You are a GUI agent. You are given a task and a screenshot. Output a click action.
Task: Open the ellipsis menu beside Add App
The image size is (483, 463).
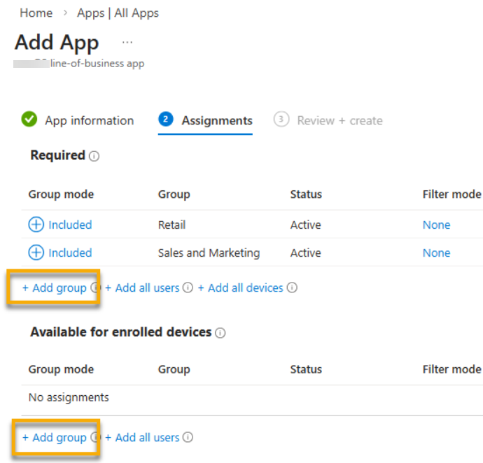pyautogui.click(x=127, y=42)
